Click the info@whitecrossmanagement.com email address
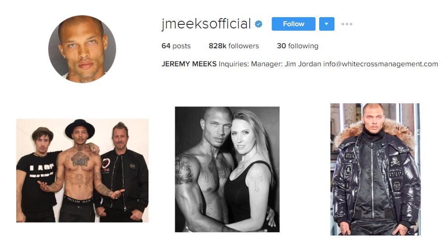Screen dimensions: 446x245 (x=381, y=64)
